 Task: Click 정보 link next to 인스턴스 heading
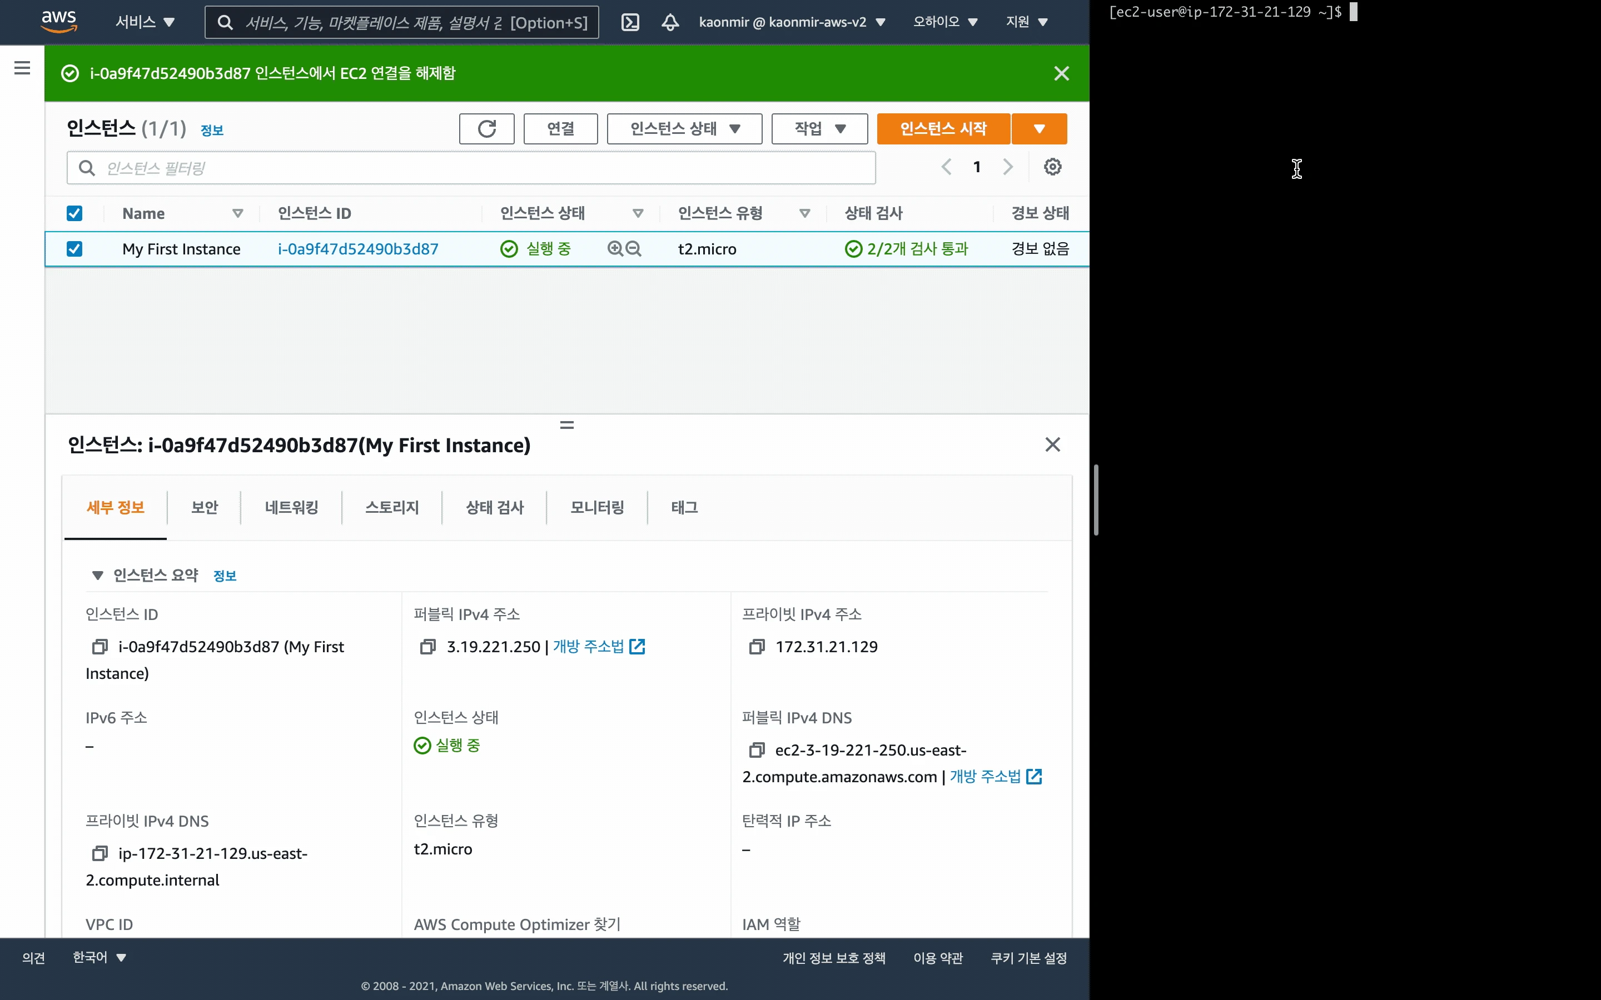[x=212, y=131]
